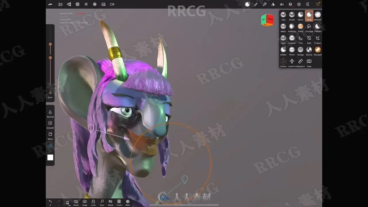368x207 pixels.
Task: Toggle the Tools panel icon
Action: pos(318,4)
